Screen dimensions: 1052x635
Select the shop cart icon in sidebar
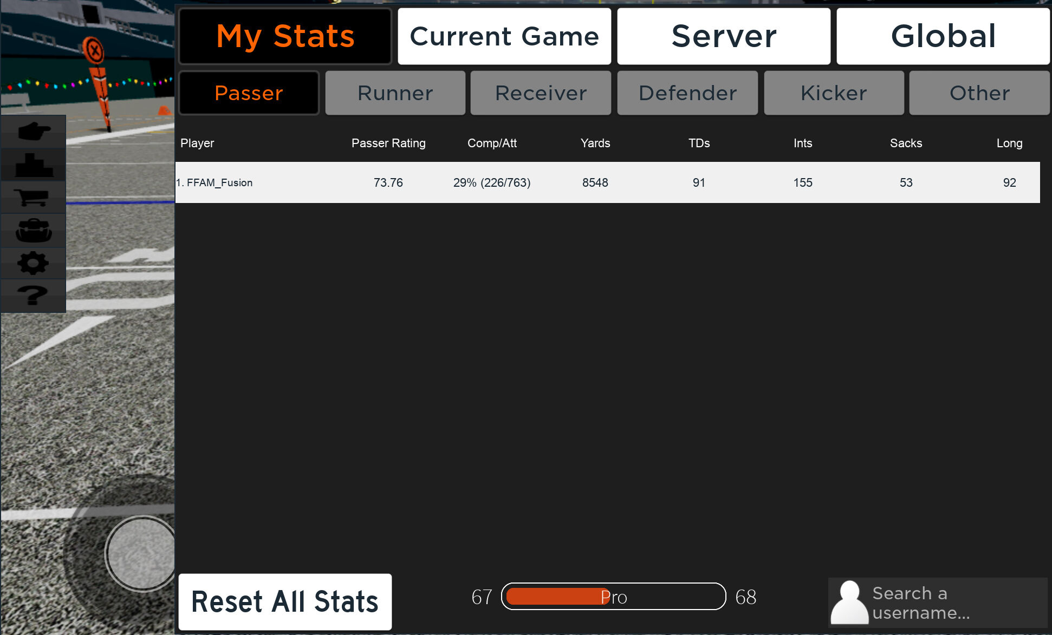(33, 198)
